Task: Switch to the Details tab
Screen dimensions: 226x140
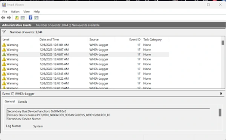Action: (x=23, y=102)
